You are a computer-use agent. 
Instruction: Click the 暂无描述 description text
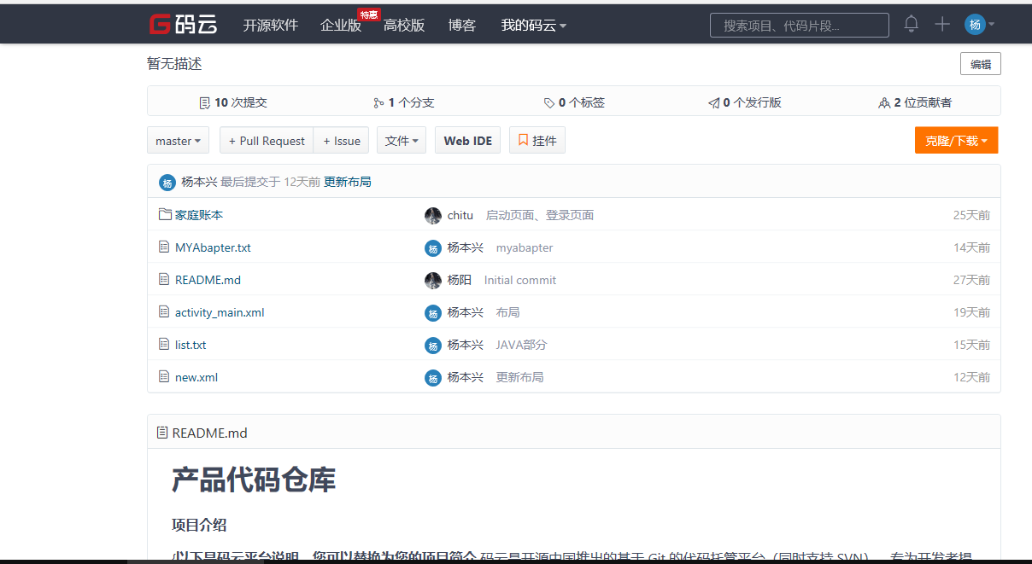click(x=174, y=64)
